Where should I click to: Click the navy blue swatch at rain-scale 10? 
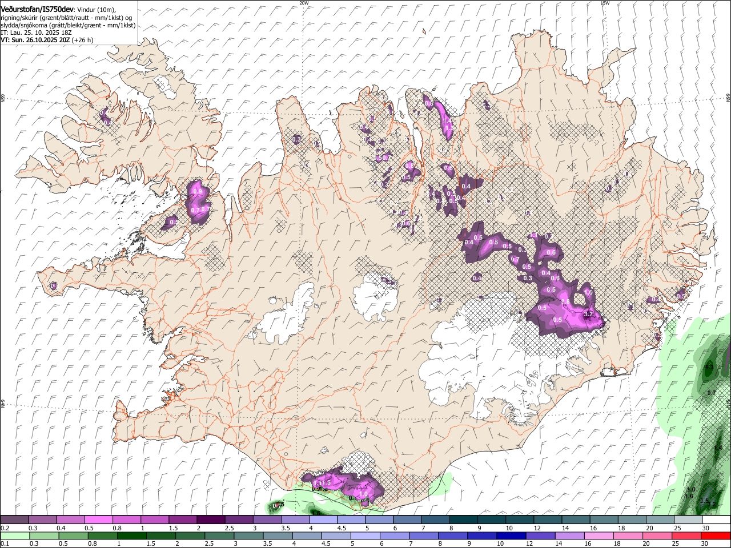click(x=511, y=535)
